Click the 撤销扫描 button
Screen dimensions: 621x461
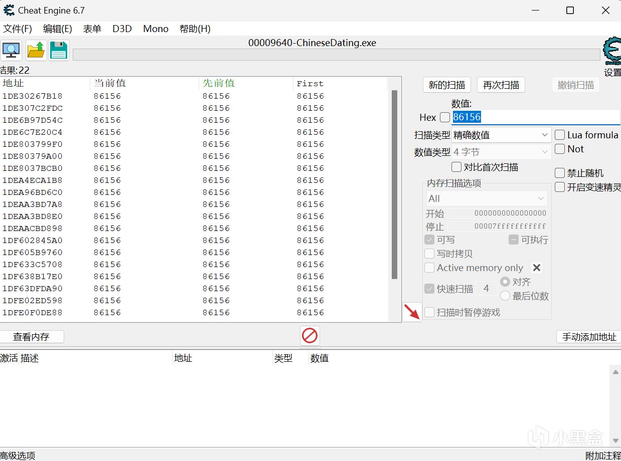(576, 85)
